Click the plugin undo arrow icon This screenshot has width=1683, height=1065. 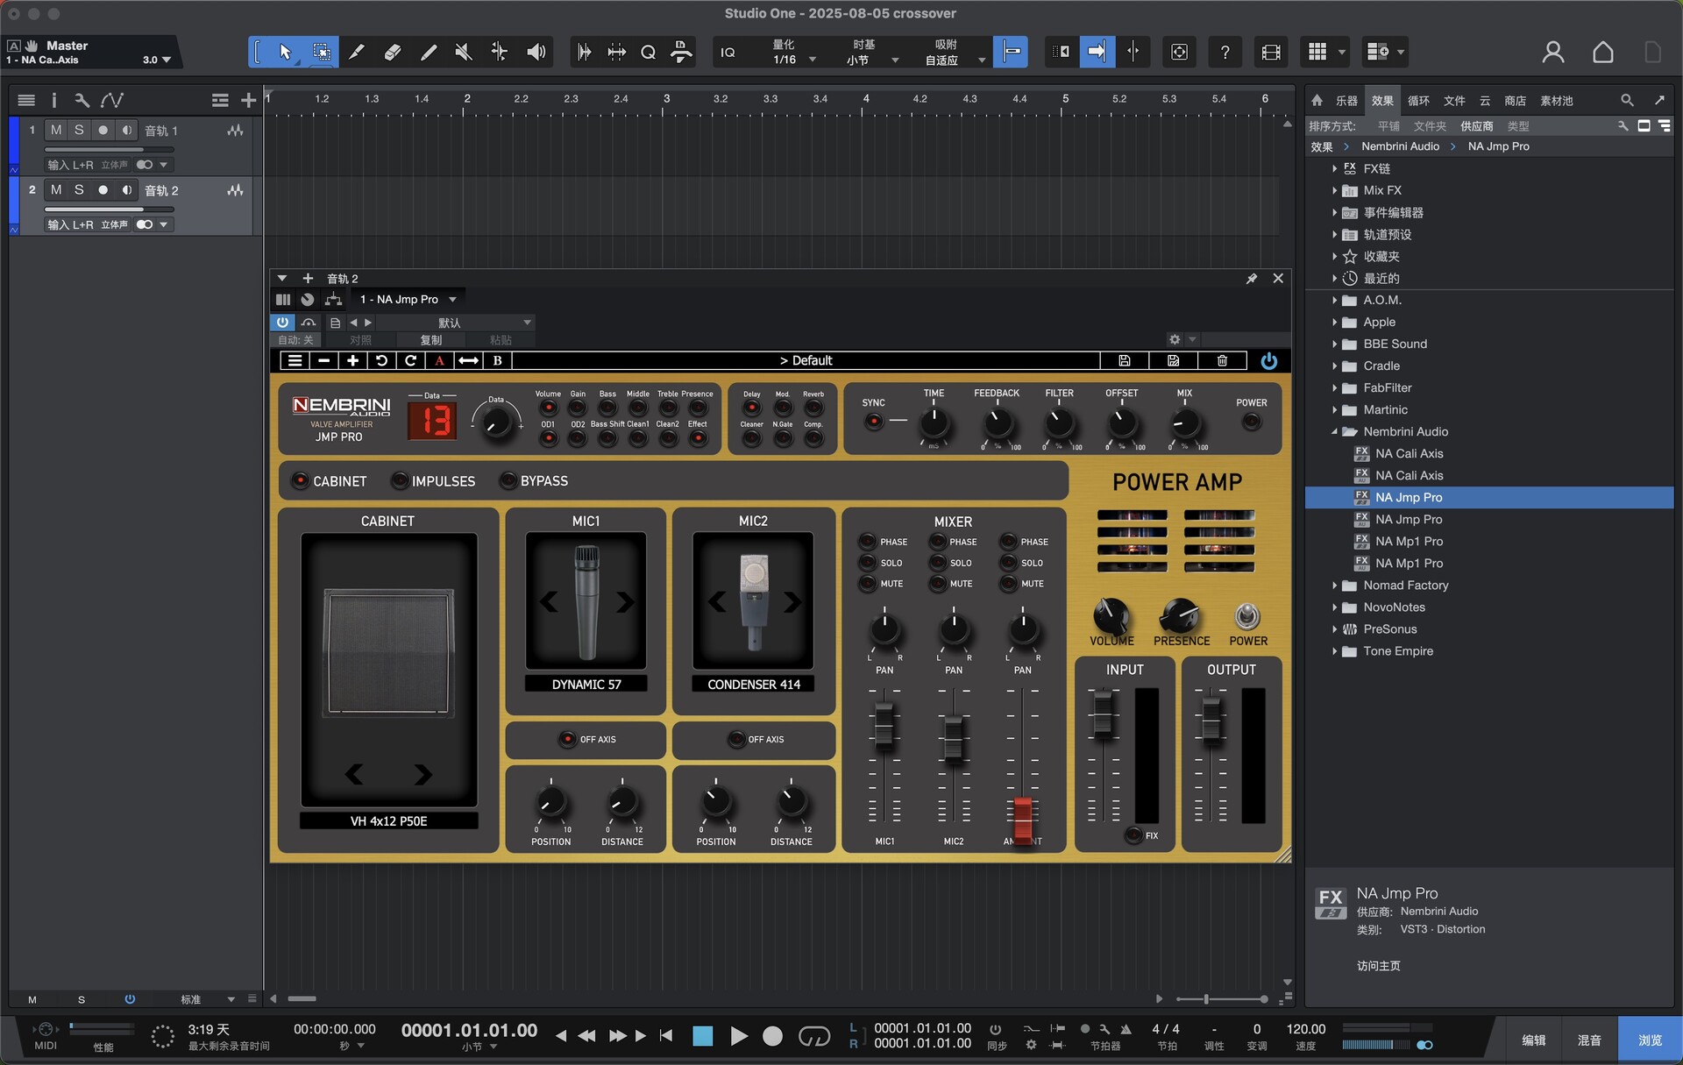pos(381,360)
